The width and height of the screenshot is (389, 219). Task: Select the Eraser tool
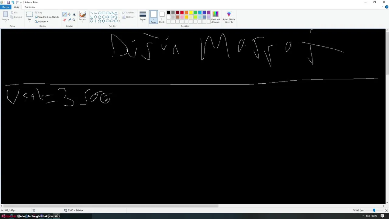(64, 20)
